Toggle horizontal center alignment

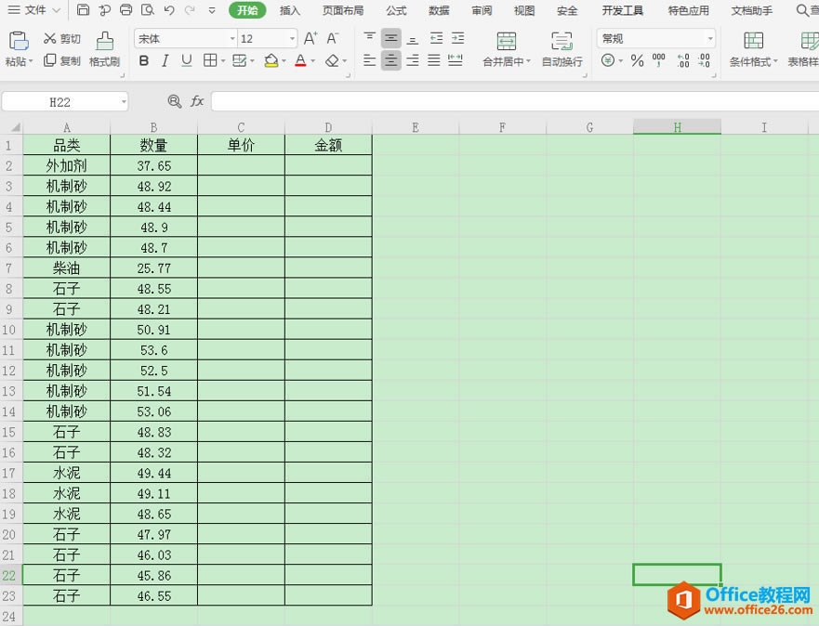coord(390,60)
